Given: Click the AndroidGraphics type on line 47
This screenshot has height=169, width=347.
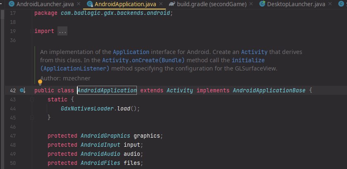Looking at the screenshot, I should coord(105,136).
